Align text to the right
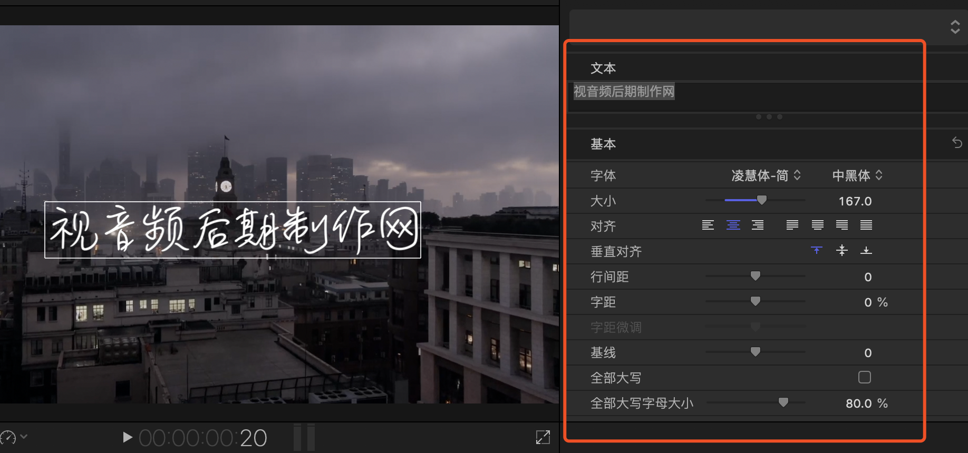Image resolution: width=968 pixels, height=453 pixels. point(758,225)
